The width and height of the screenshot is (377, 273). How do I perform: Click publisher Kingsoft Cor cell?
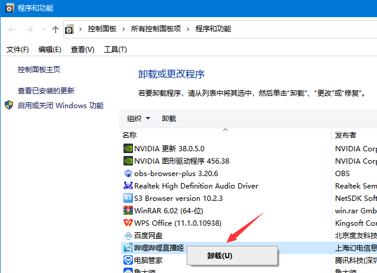click(x=356, y=223)
